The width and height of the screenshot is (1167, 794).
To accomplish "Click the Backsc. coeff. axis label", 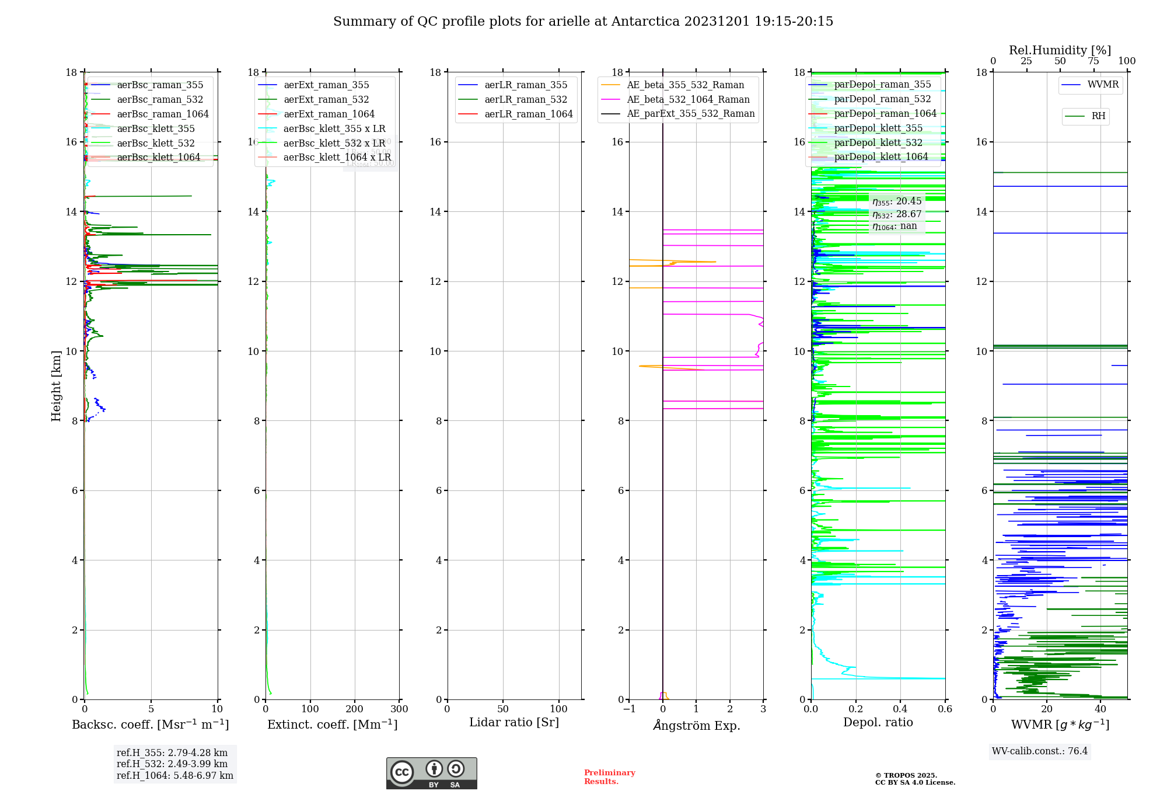I will tap(150, 725).
